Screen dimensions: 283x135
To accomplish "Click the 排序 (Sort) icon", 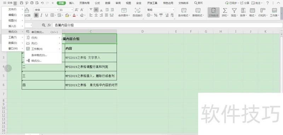I will coord(243,11).
